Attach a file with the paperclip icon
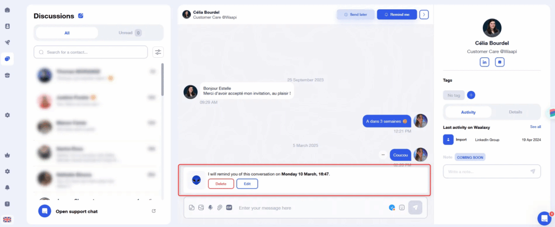Screen dimensions: 555x227 220,208
